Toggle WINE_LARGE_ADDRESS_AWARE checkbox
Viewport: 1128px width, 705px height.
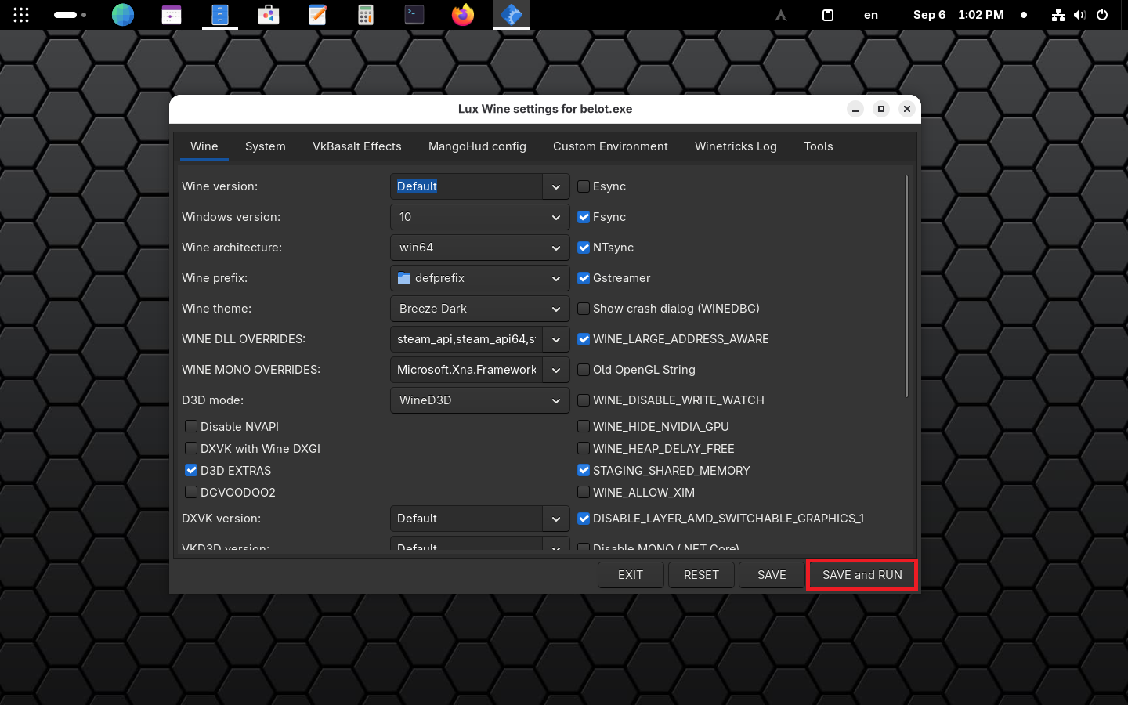[x=584, y=339]
